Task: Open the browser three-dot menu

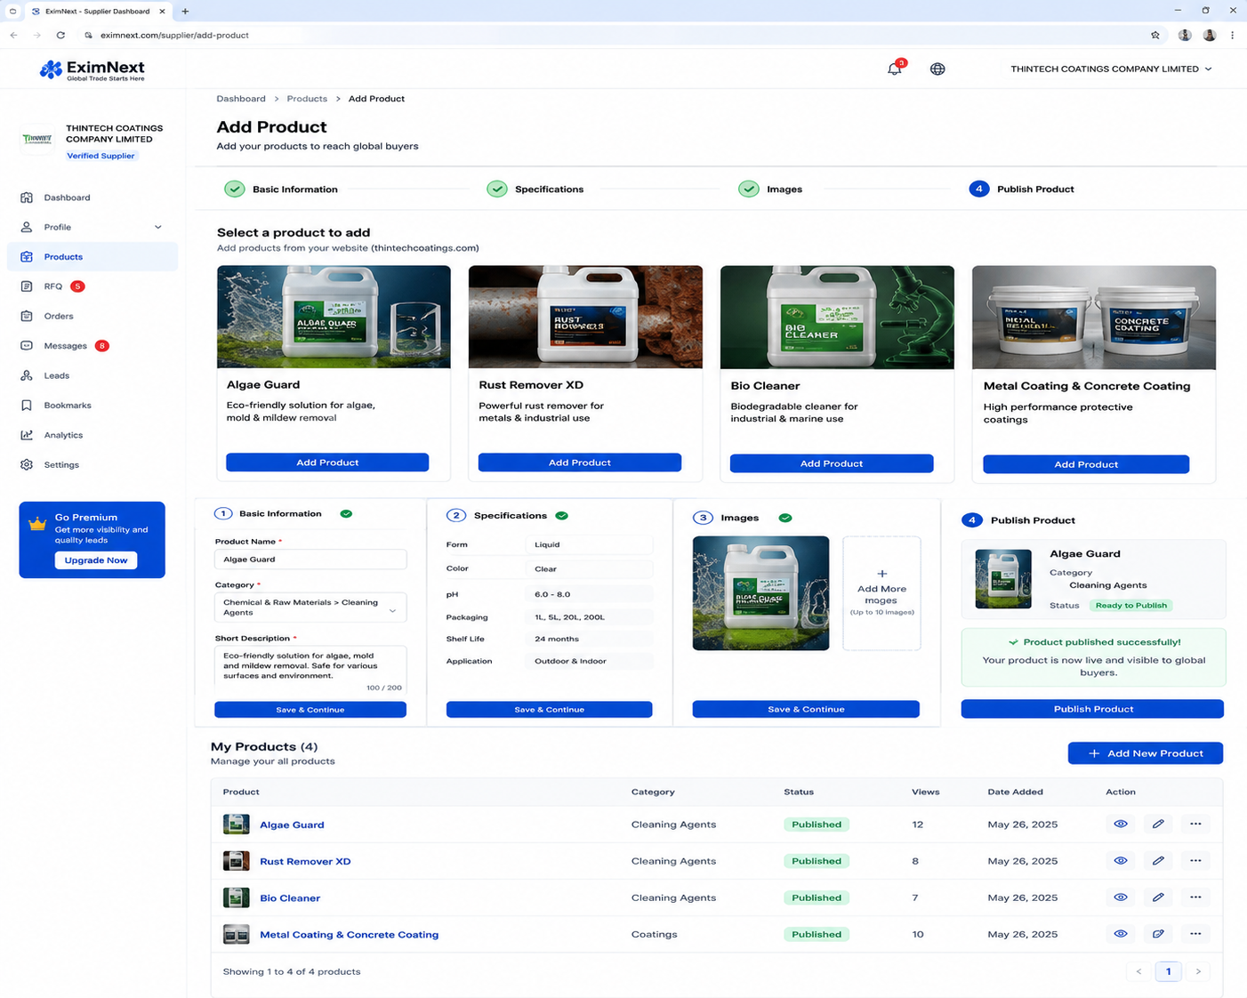Action: click(x=1232, y=36)
